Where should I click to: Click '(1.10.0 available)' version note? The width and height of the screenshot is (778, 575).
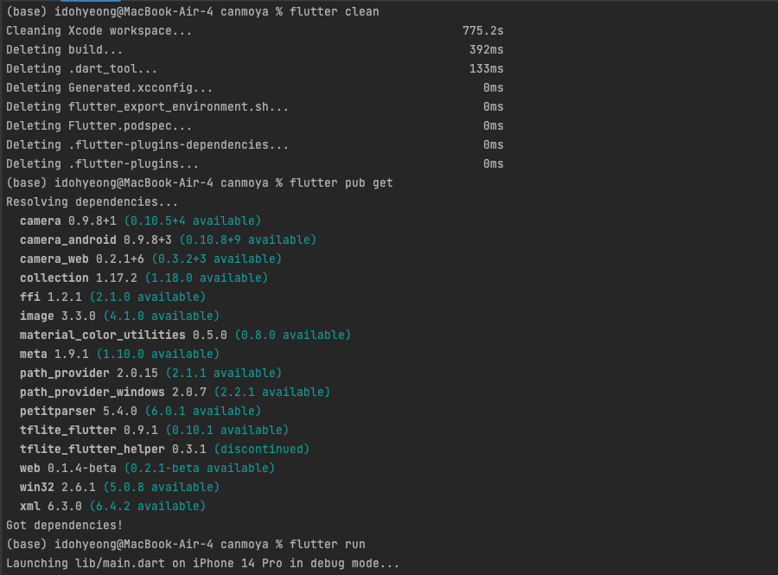158,354
